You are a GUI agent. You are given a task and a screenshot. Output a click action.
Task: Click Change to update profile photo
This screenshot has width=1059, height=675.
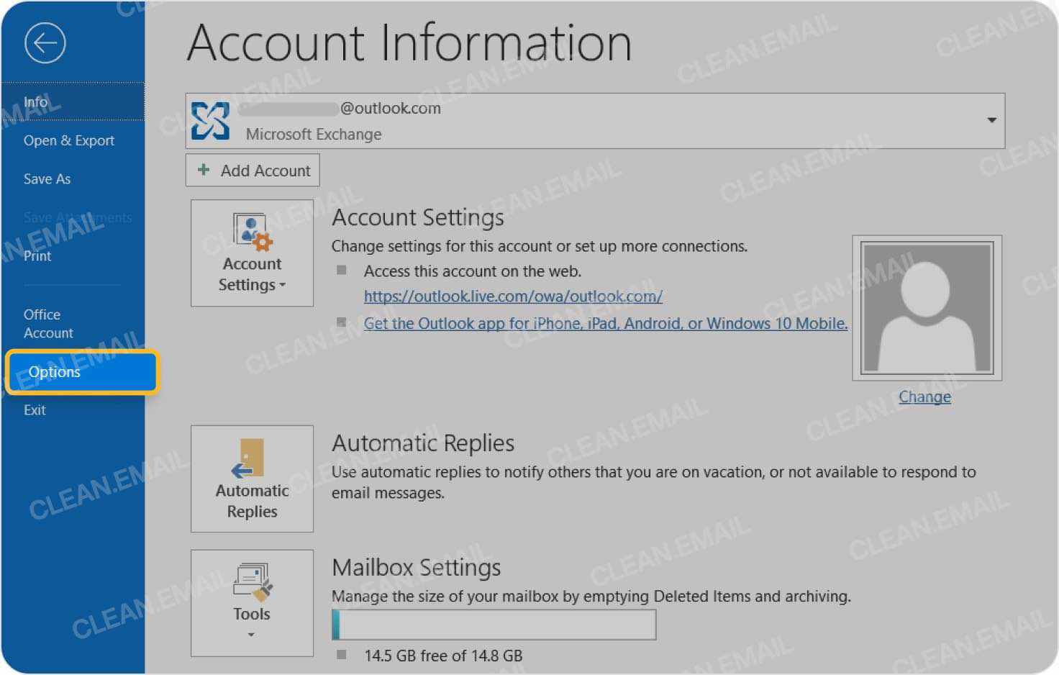924,397
